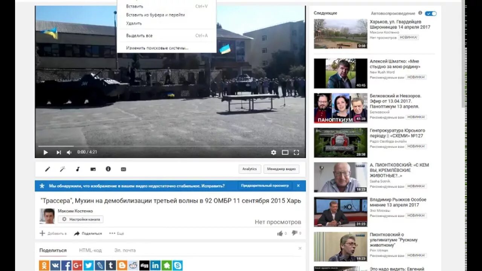
Task: Click the Поделиться share action under the title
Action: pos(88,233)
